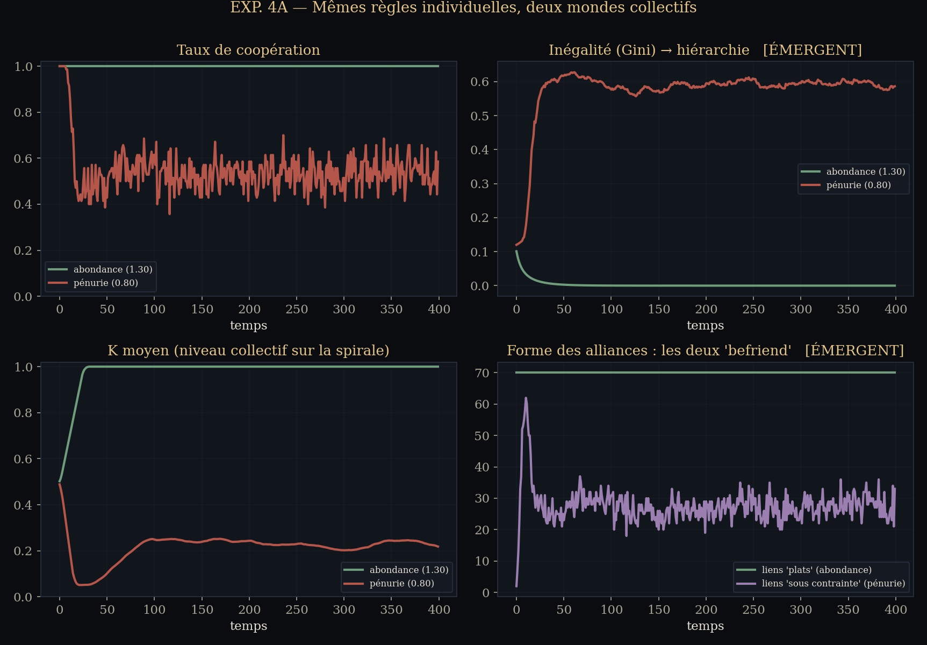This screenshot has width=927, height=645.
Task: Click the '350' x-axis tick of the alliances chart
Action: pyautogui.click(x=848, y=610)
